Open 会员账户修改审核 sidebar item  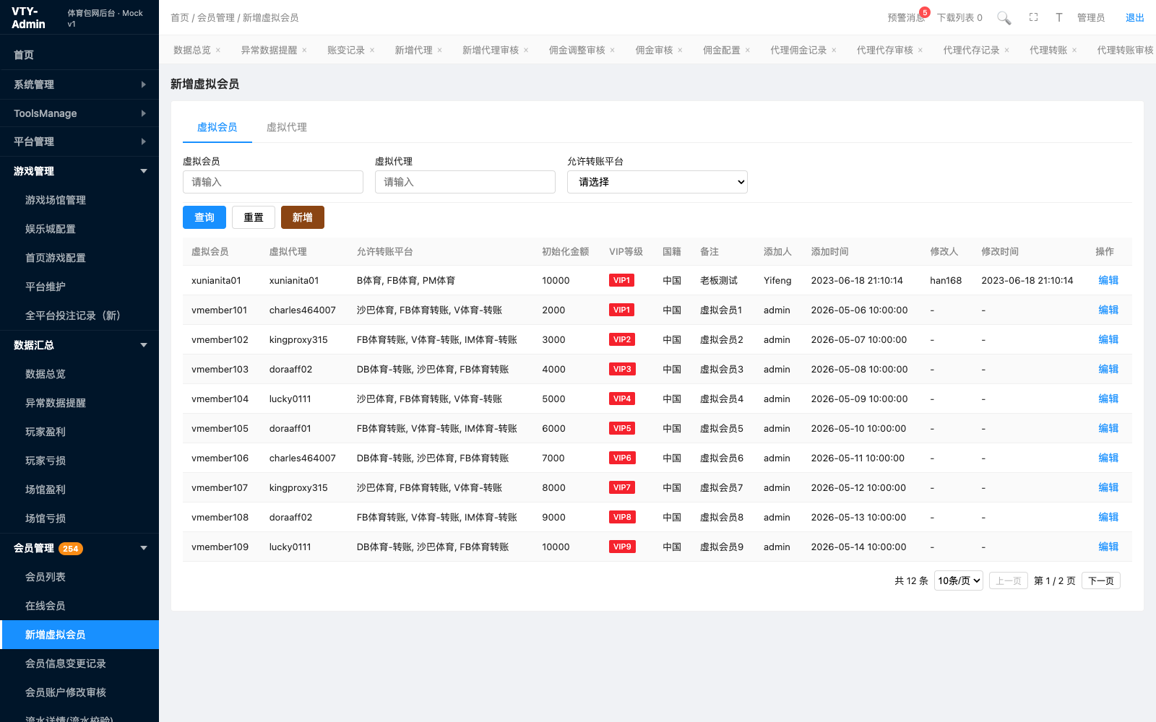click(x=79, y=692)
